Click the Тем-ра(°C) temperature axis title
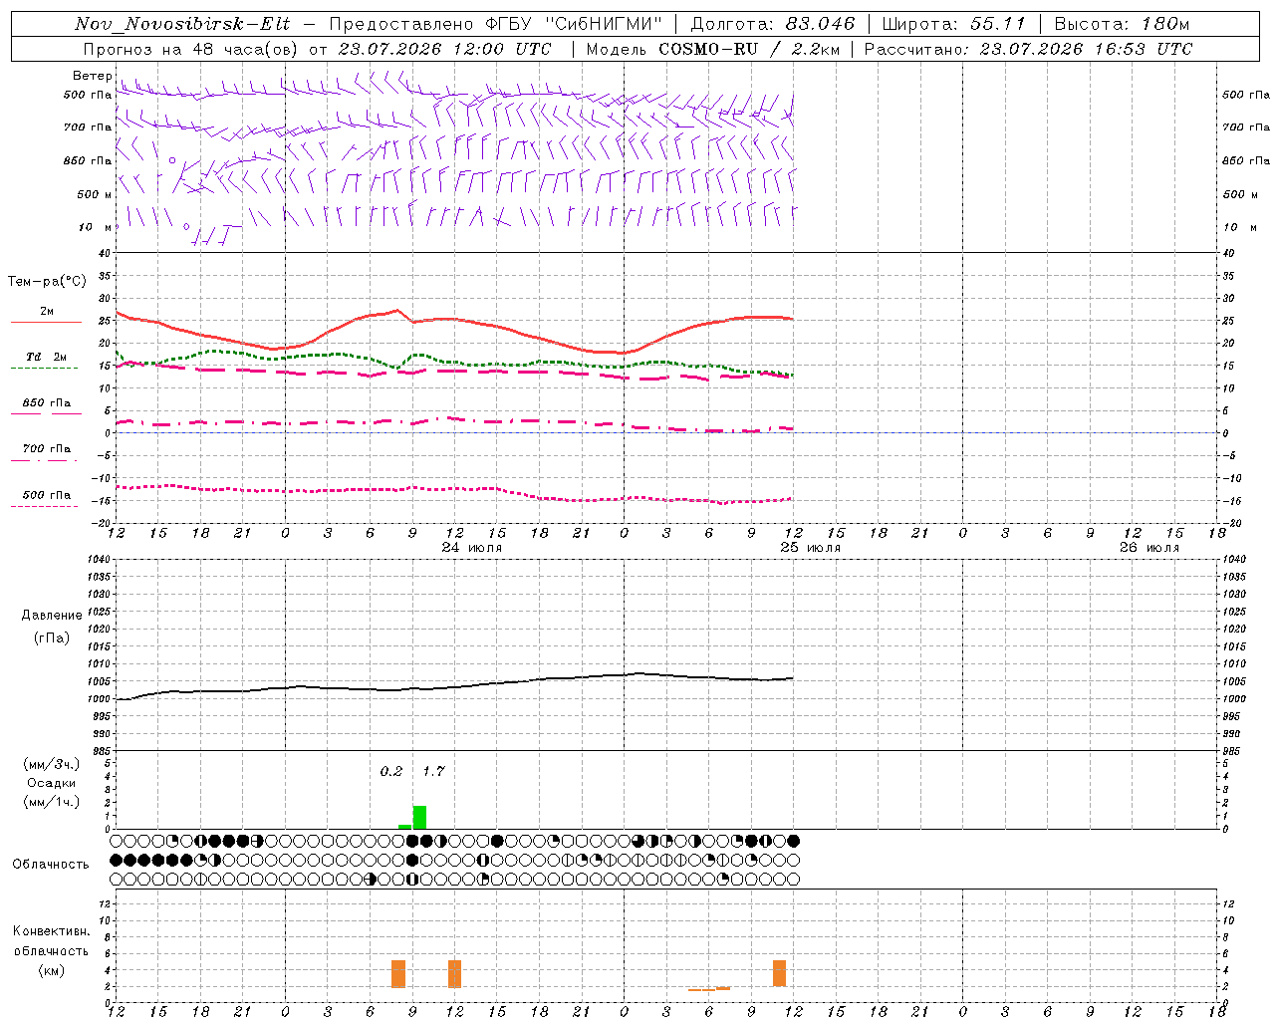 (x=47, y=282)
